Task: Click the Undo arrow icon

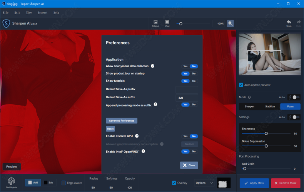Action: pyautogui.click(x=289, y=23)
